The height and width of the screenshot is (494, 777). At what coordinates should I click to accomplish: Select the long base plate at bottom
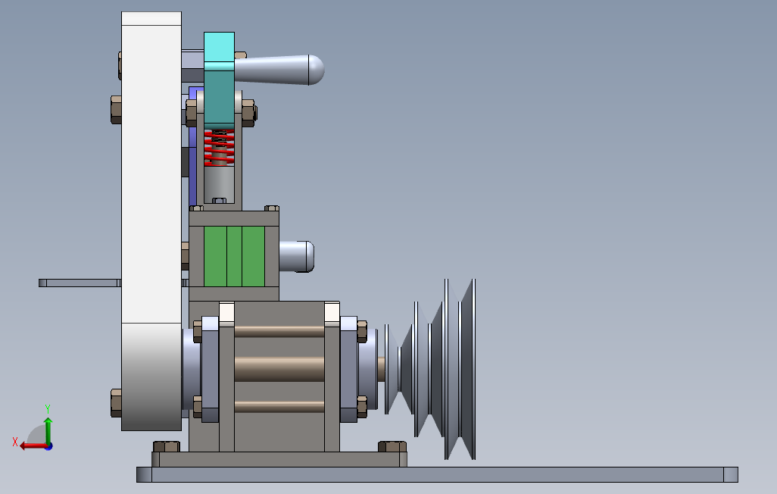pyautogui.click(x=437, y=474)
